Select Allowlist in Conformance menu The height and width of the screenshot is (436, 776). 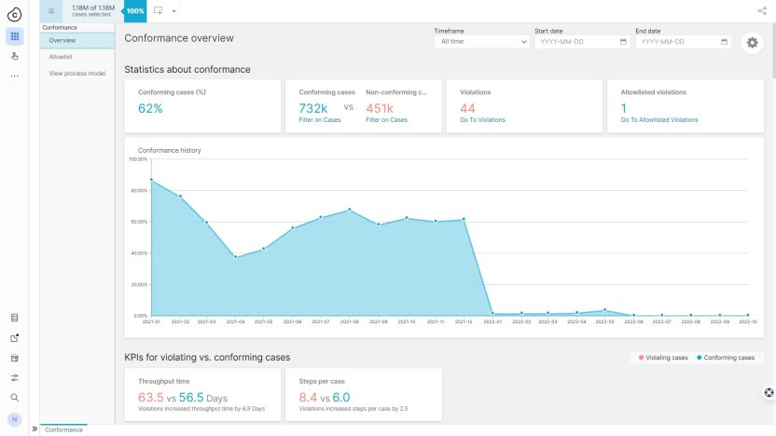61,57
